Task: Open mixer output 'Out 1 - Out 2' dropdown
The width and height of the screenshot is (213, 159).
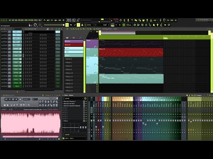Action: click(x=75, y=138)
